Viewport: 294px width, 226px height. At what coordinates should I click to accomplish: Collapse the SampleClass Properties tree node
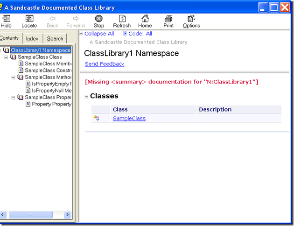click(13, 98)
